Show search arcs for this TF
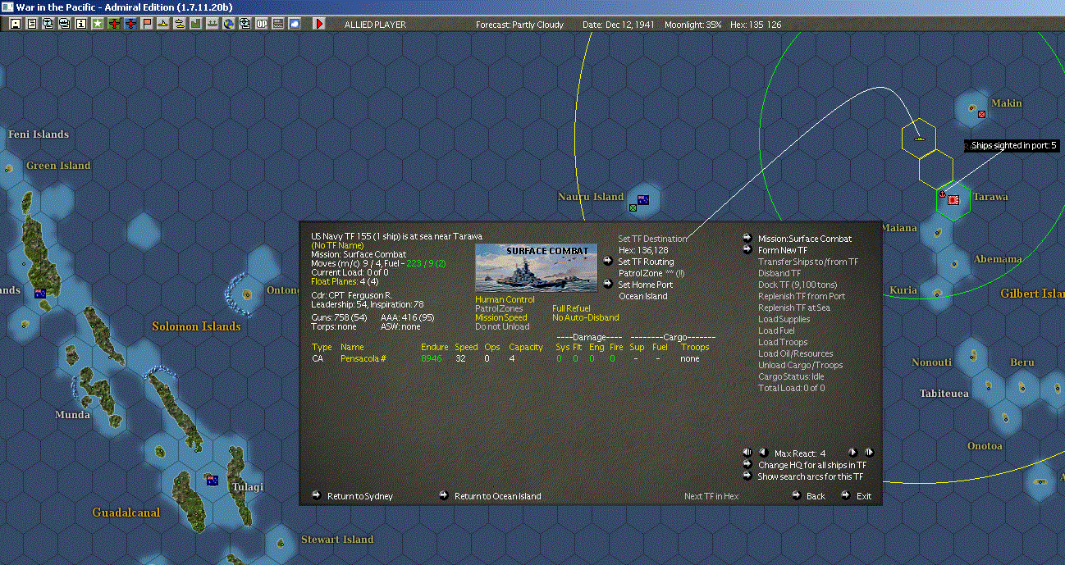Image resolution: width=1065 pixels, height=565 pixels. tap(811, 476)
